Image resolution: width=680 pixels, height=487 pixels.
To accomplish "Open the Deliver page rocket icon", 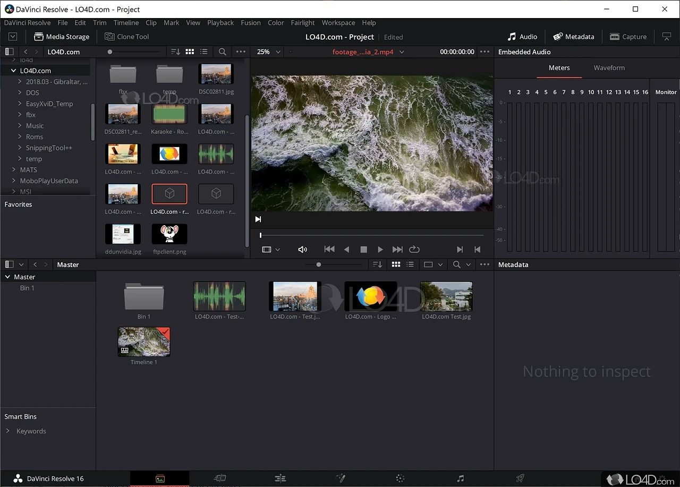I will click(x=521, y=479).
